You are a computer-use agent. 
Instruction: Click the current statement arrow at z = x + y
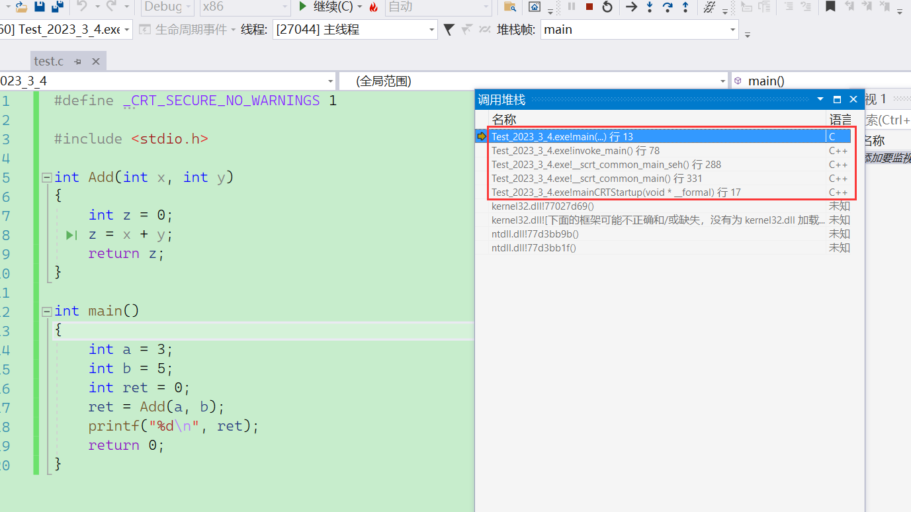click(71, 235)
